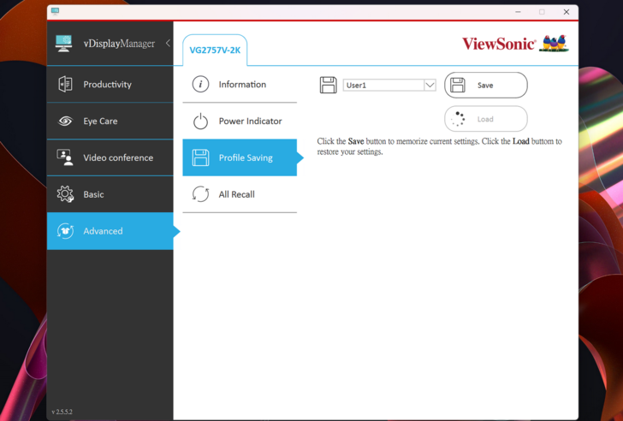Click the ViewSonic brand logo

tap(514, 44)
